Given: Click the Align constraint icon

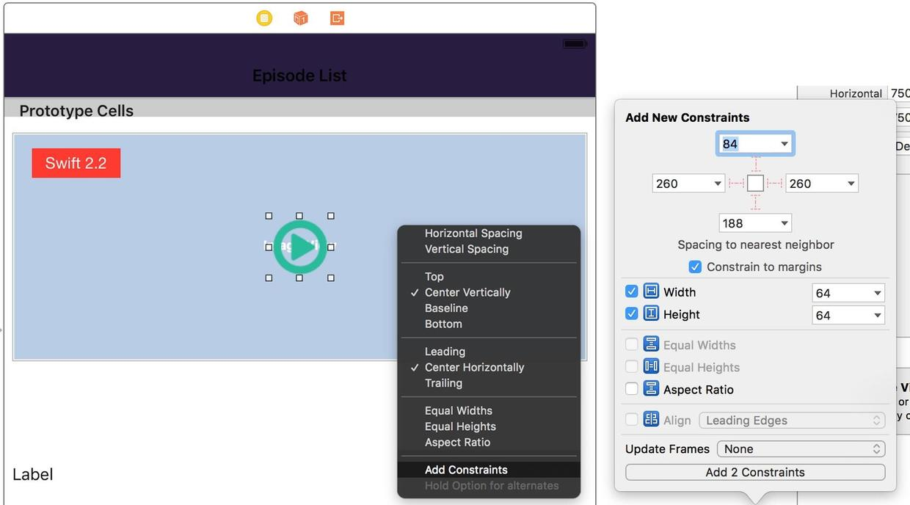Looking at the screenshot, I should (x=651, y=420).
